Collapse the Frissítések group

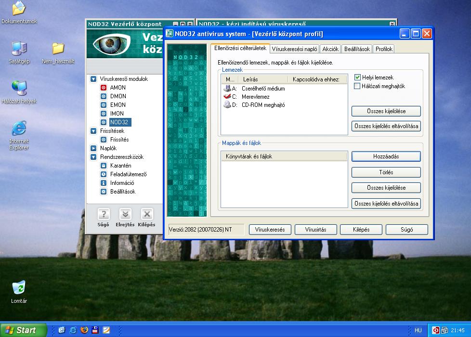pyautogui.click(x=93, y=131)
